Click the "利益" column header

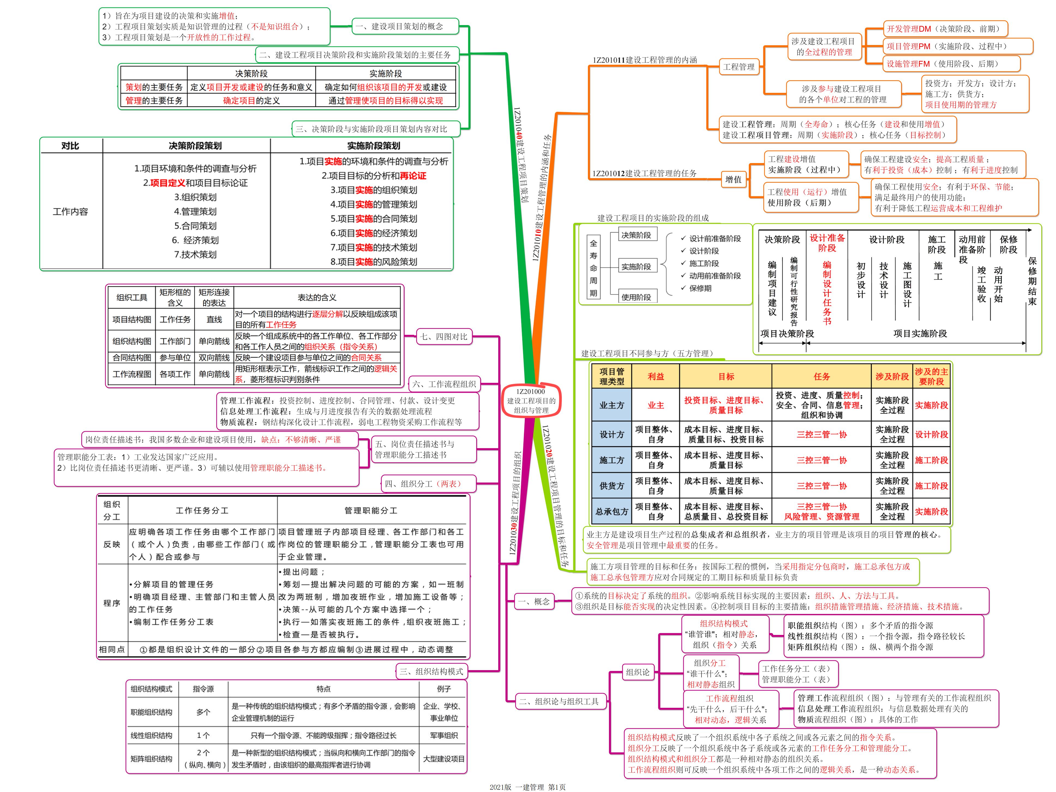click(655, 376)
